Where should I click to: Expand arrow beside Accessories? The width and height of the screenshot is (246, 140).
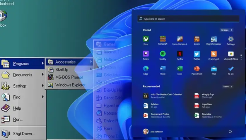click(91, 62)
